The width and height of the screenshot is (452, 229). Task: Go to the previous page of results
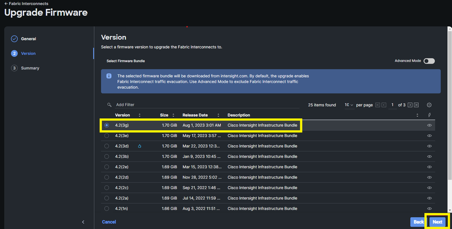click(384, 105)
